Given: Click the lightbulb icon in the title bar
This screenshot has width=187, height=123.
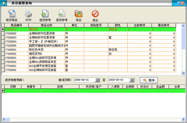Looking at the screenshot, I should [4, 3].
